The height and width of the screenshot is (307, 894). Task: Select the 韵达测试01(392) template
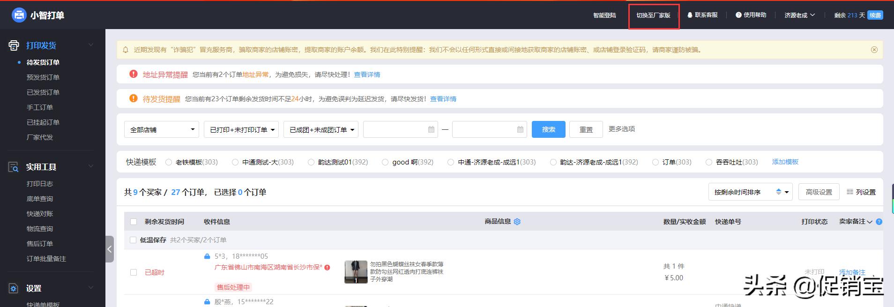coord(311,162)
